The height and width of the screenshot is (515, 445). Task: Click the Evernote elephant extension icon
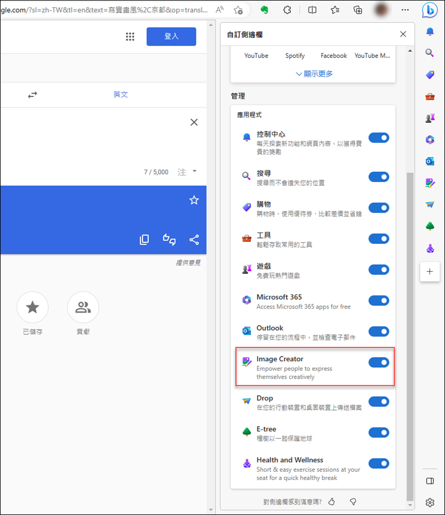[x=264, y=10]
